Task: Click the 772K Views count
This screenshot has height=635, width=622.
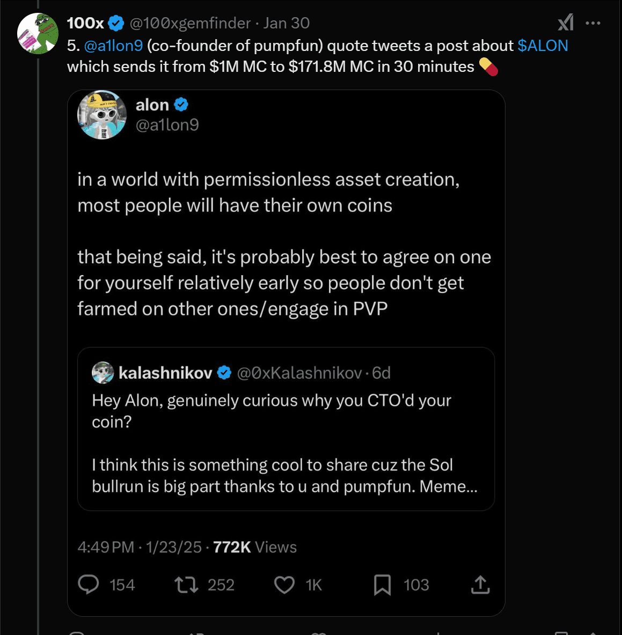Action: coord(254,547)
